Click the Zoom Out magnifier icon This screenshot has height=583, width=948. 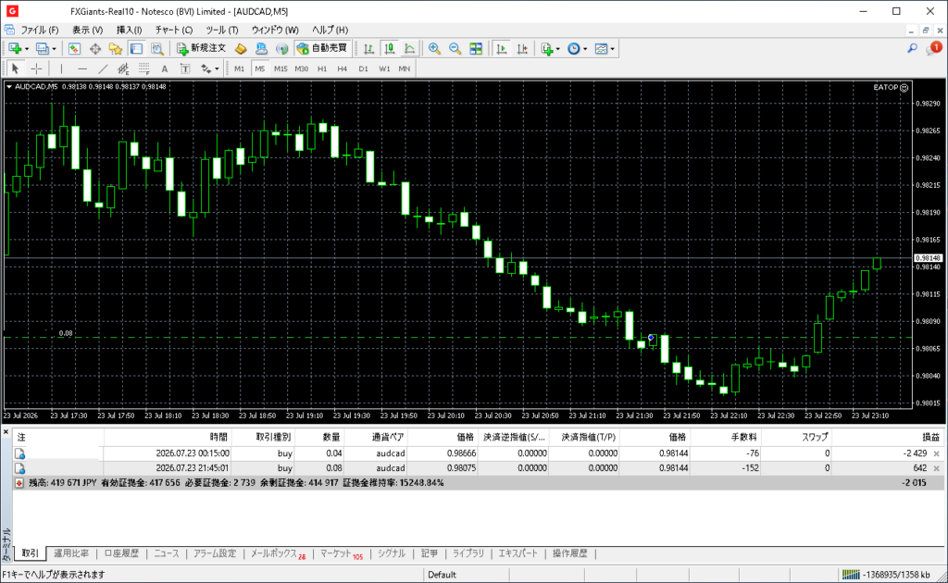pos(455,49)
